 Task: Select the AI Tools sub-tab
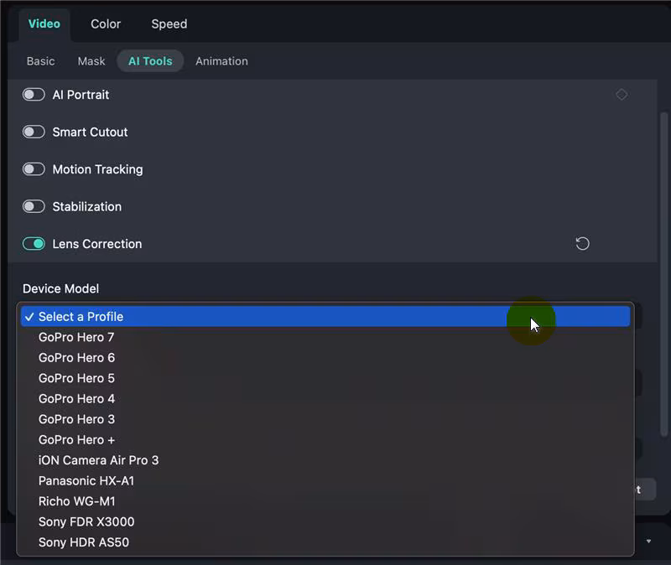[x=150, y=61]
